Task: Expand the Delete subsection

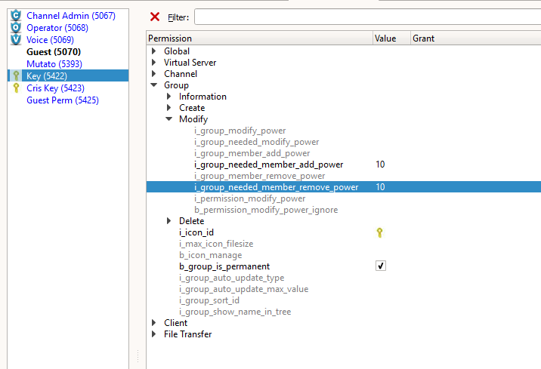Action: (169, 221)
